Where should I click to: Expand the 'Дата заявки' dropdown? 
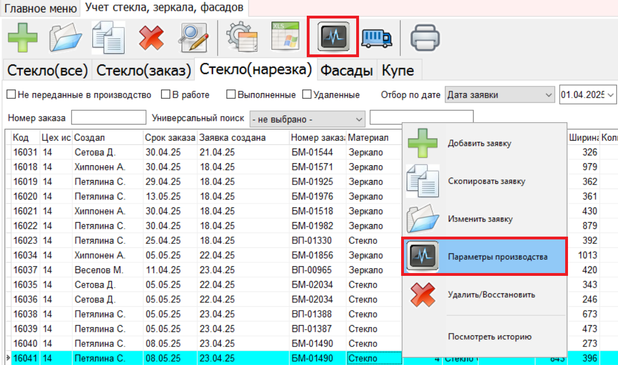549,95
